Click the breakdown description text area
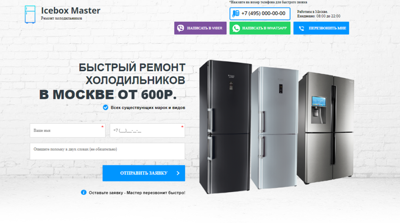This screenshot has height=223, width=400. click(x=107, y=151)
